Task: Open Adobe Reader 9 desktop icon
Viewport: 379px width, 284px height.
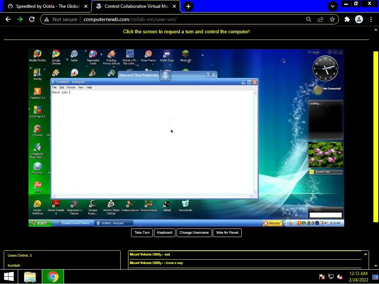Action: tap(56, 207)
